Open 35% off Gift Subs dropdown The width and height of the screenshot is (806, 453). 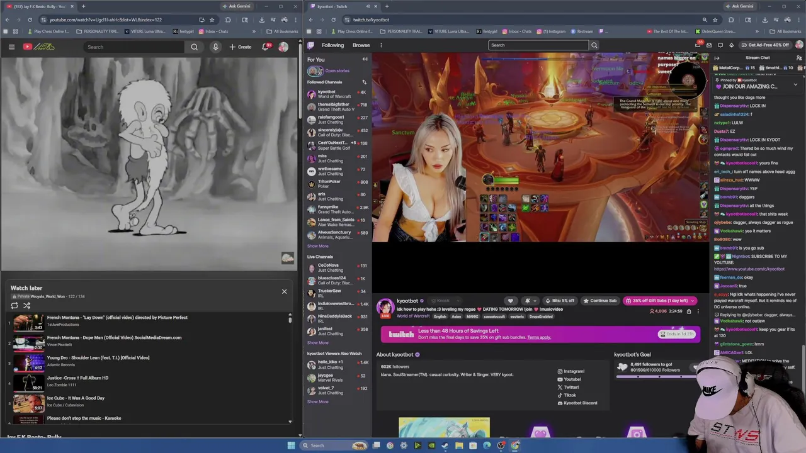pos(660,301)
